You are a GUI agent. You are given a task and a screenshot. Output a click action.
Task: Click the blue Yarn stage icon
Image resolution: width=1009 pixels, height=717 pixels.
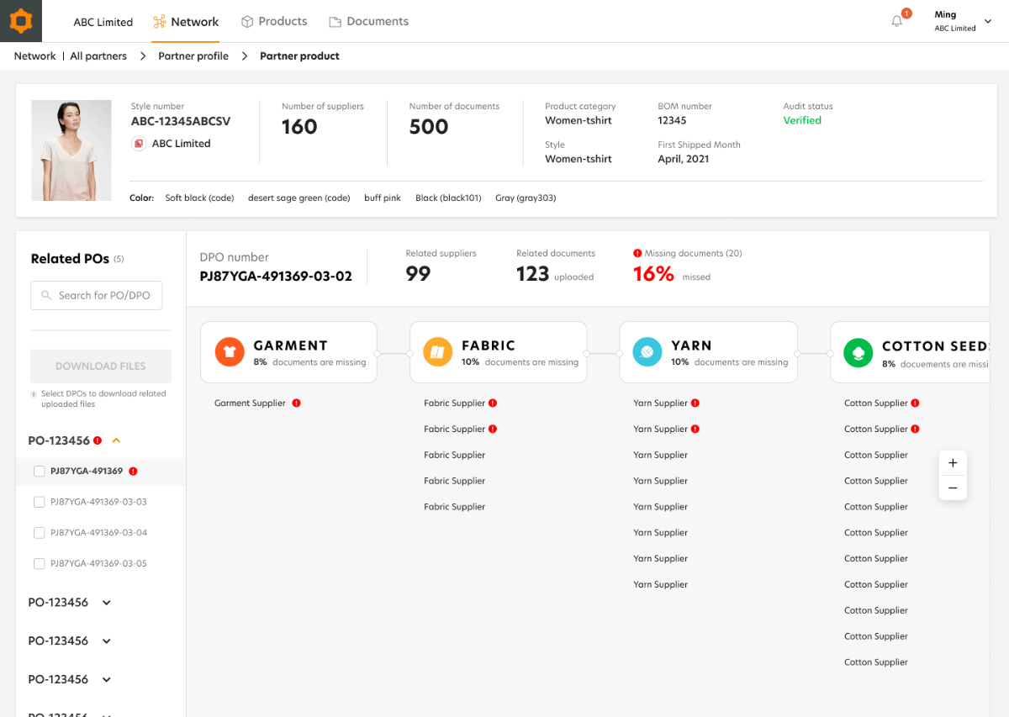647,352
